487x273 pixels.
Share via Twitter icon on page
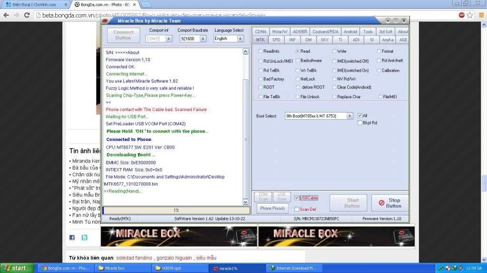pyautogui.click(x=85, y=237)
